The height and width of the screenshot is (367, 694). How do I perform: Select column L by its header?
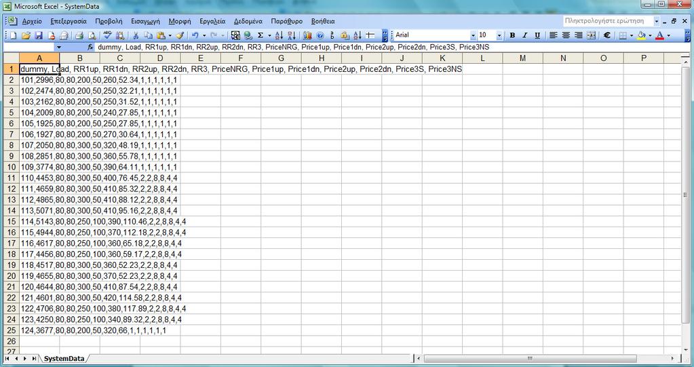482,58
